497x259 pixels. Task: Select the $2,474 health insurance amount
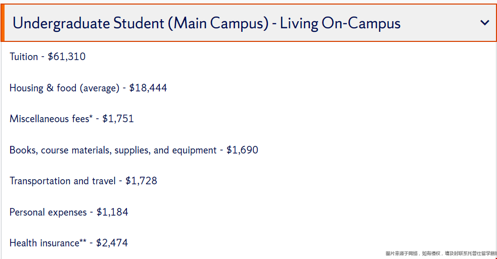click(x=112, y=243)
